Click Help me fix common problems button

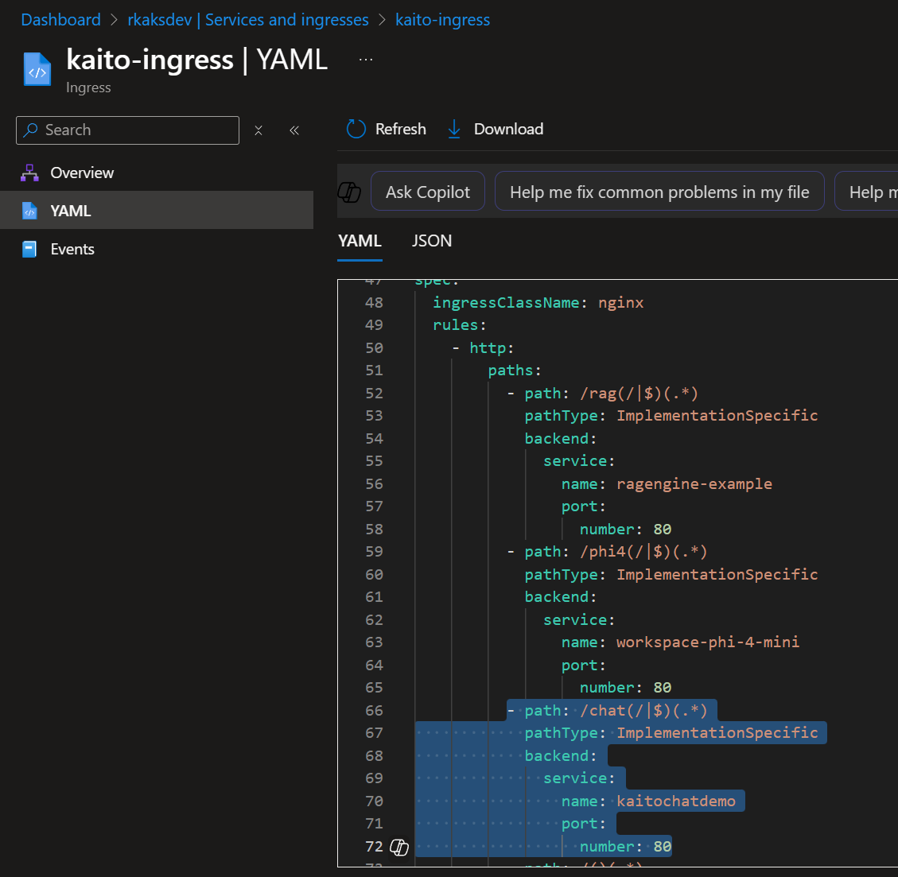[659, 192]
